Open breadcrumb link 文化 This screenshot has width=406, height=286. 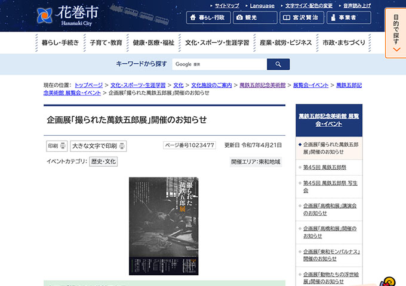pos(179,85)
